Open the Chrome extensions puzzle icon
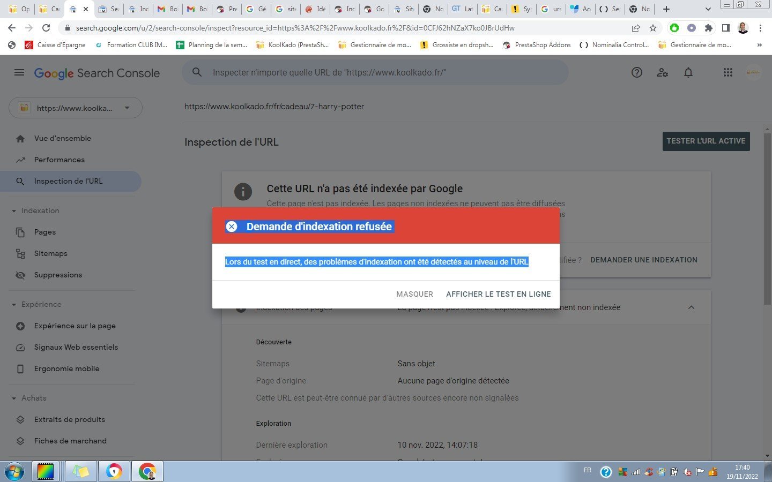 pyautogui.click(x=709, y=28)
